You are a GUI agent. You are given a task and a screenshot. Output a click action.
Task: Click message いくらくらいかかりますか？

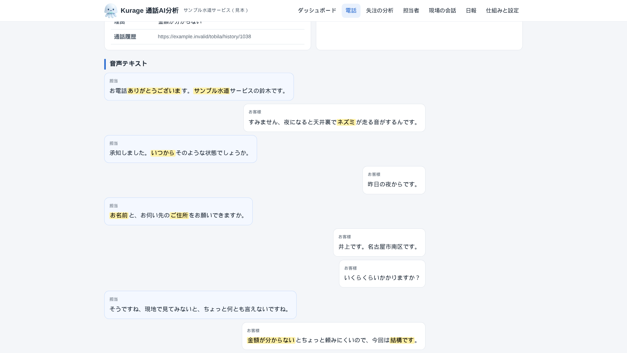tap(382, 274)
